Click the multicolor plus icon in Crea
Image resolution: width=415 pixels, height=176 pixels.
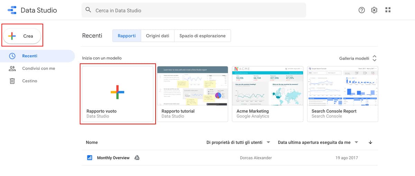[12, 36]
